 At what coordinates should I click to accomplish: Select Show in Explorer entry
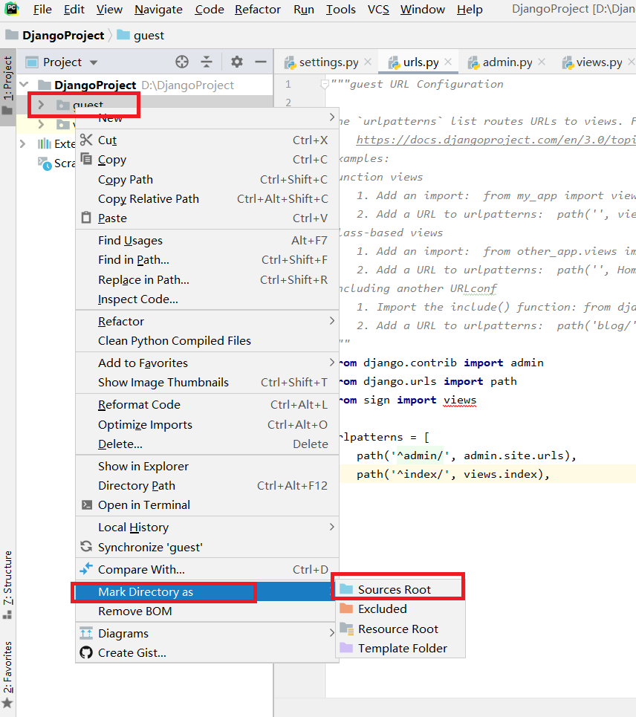[x=207, y=466]
